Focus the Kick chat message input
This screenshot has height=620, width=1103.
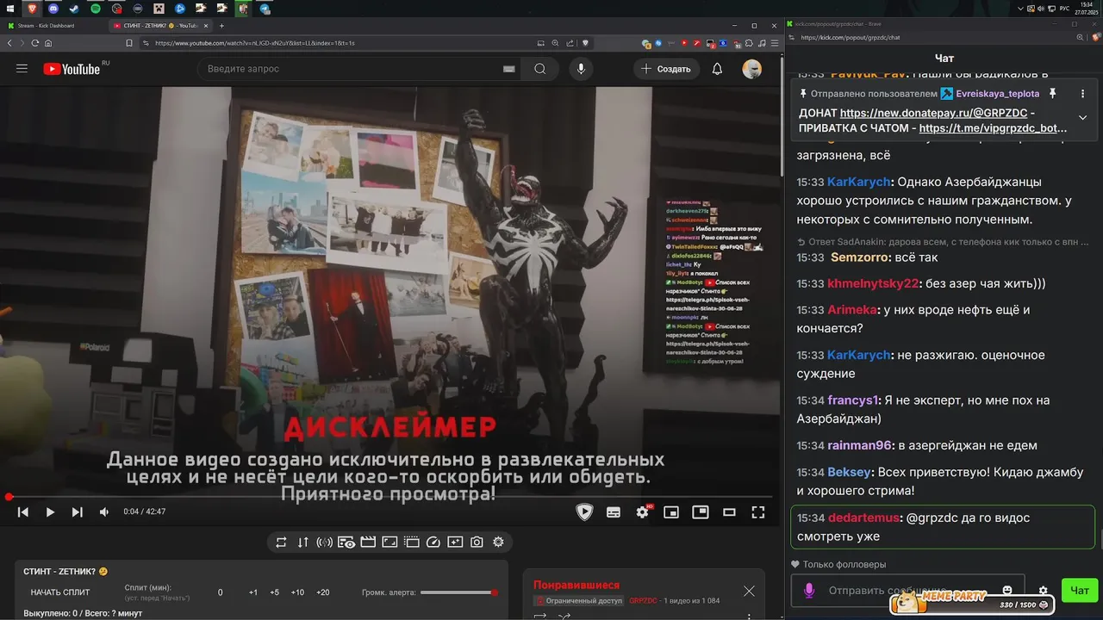pos(908,591)
